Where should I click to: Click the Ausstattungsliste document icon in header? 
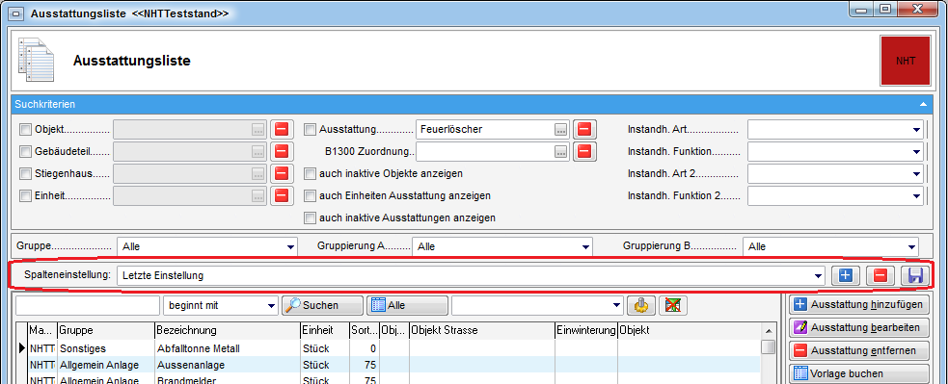tap(36, 61)
